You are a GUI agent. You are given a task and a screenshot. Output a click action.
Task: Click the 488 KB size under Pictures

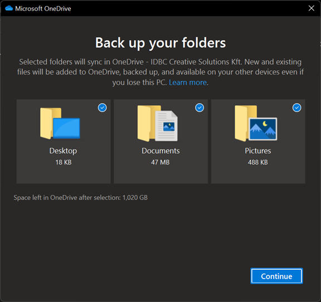258,162
